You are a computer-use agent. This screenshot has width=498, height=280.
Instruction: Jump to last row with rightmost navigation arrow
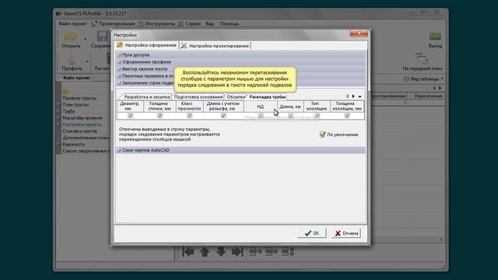237,252
